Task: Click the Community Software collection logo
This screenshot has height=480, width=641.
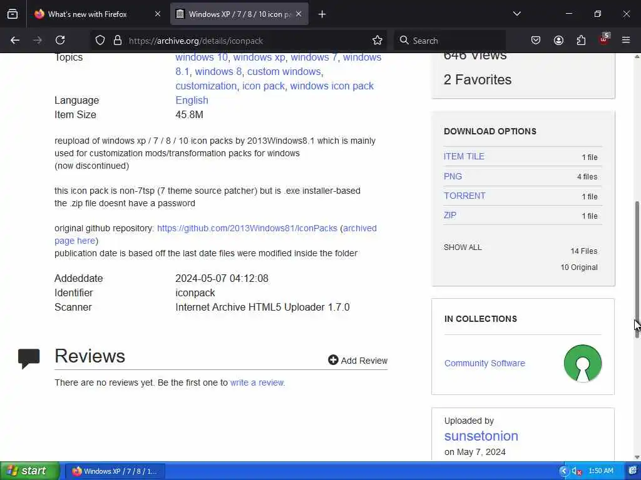Action: pyautogui.click(x=583, y=363)
